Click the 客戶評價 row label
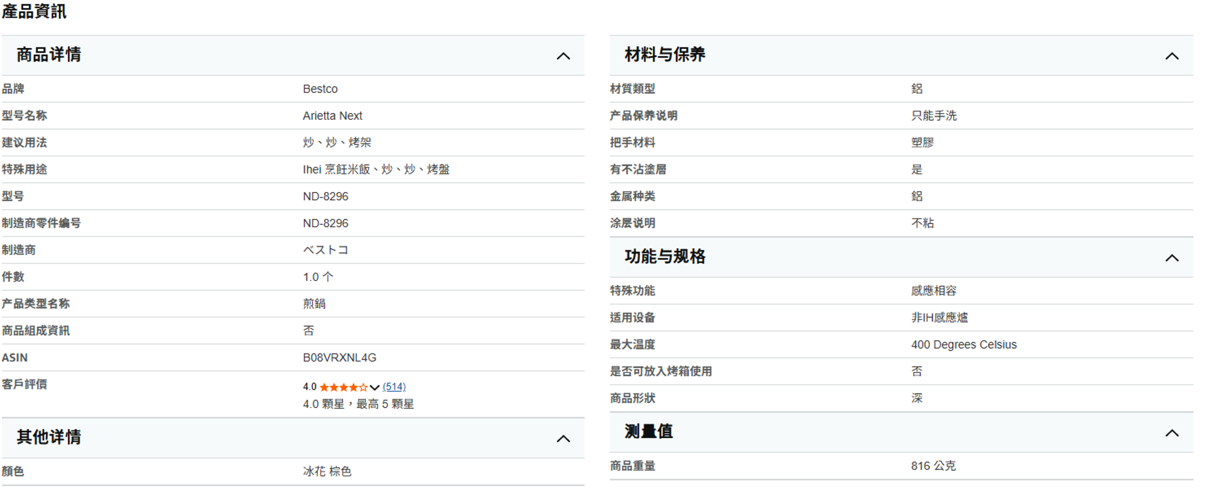This screenshot has height=504, width=1208. pyautogui.click(x=24, y=384)
